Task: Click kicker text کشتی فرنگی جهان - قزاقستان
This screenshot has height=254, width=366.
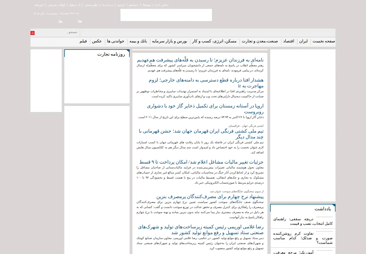Action: point(246,126)
